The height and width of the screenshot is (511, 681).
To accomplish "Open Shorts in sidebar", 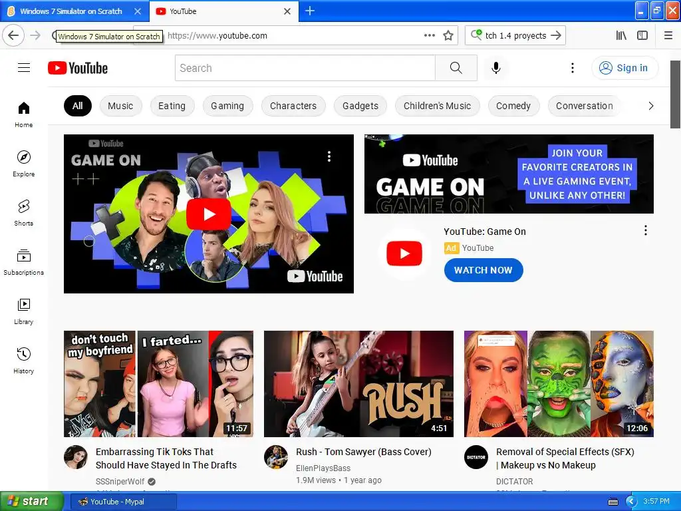I will tap(23, 213).
